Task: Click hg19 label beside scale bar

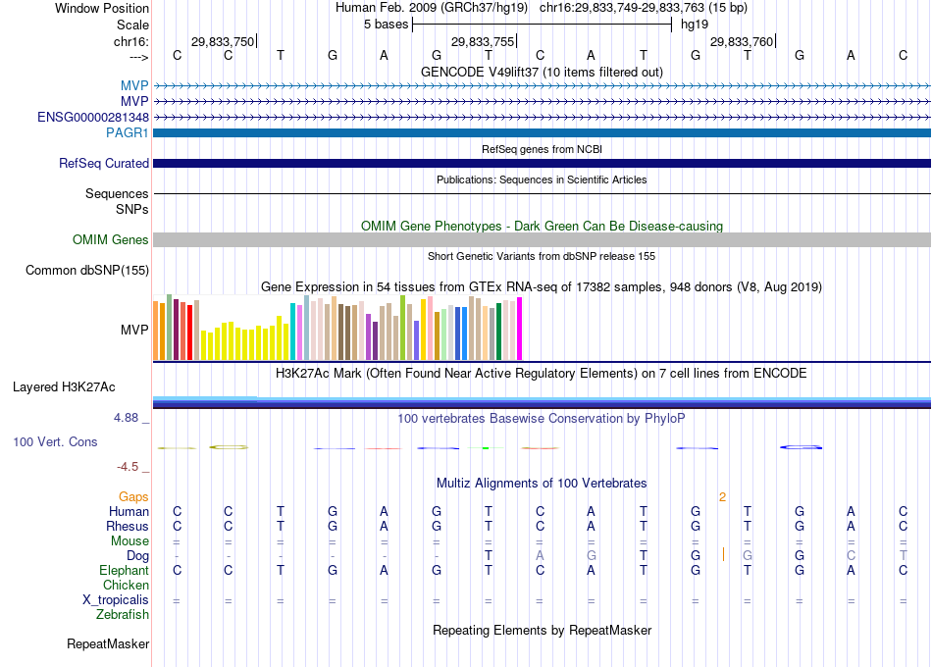Action: [695, 25]
